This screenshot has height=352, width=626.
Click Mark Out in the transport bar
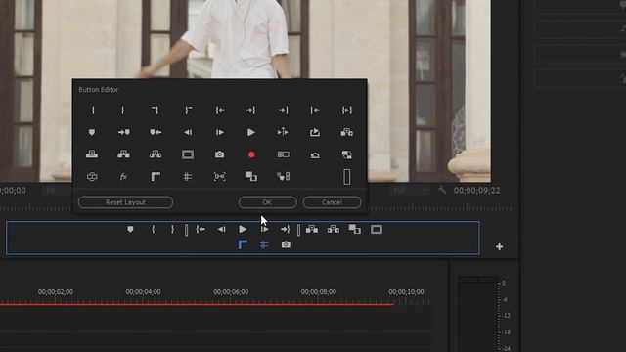[x=172, y=229]
